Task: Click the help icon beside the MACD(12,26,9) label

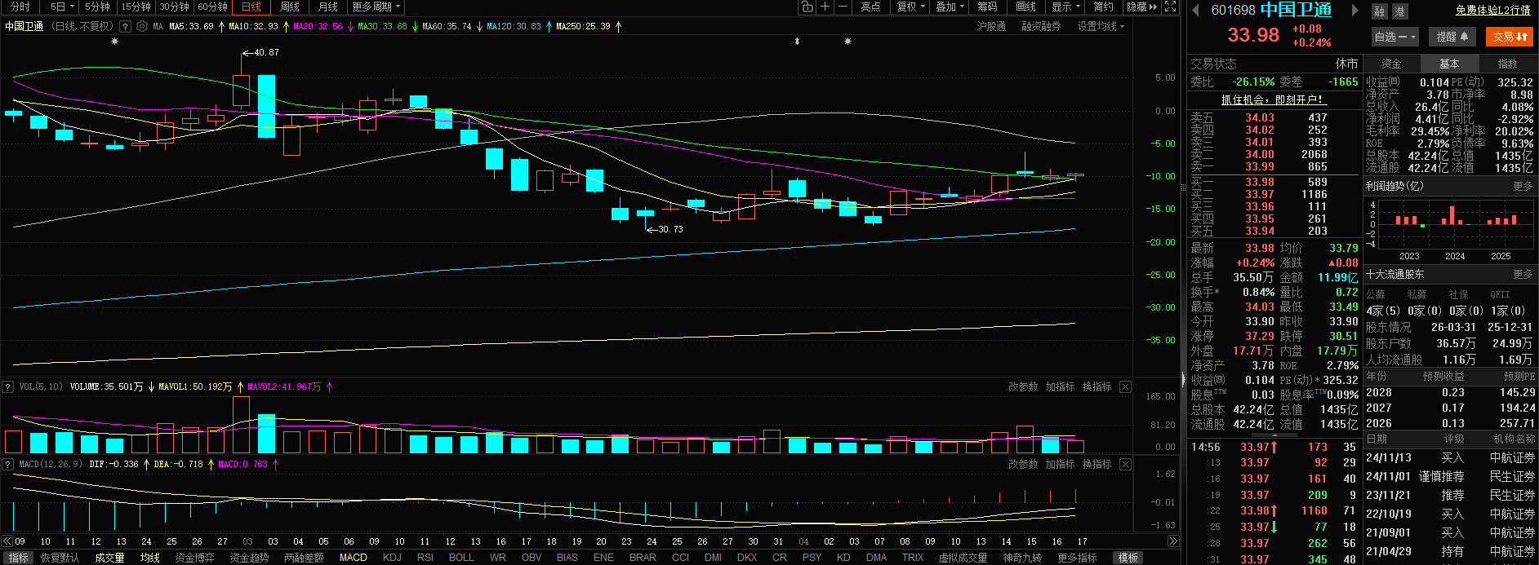Action: pos(8,464)
